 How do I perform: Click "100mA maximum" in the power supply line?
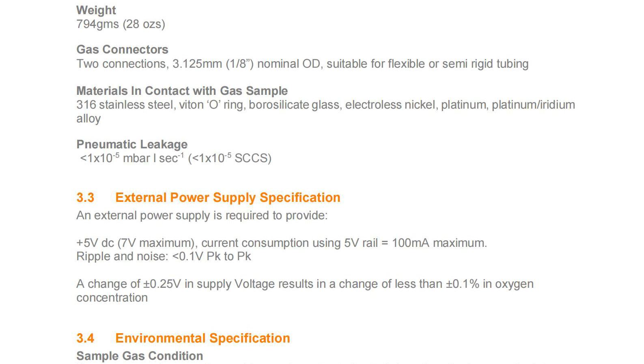click(439, 243)
